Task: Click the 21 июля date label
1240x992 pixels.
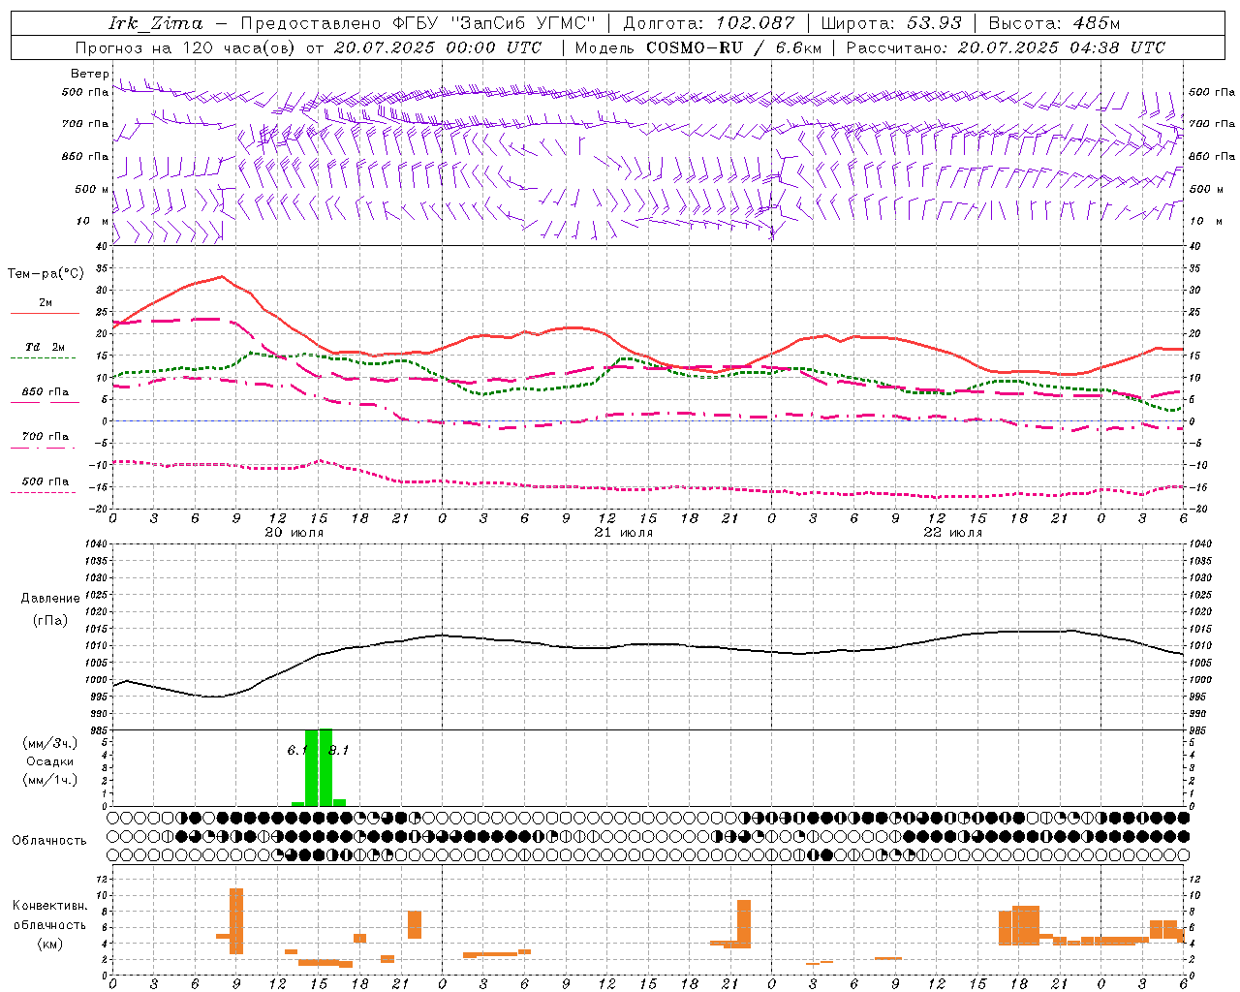Action: pyautogui.click(x=624, y=533)
